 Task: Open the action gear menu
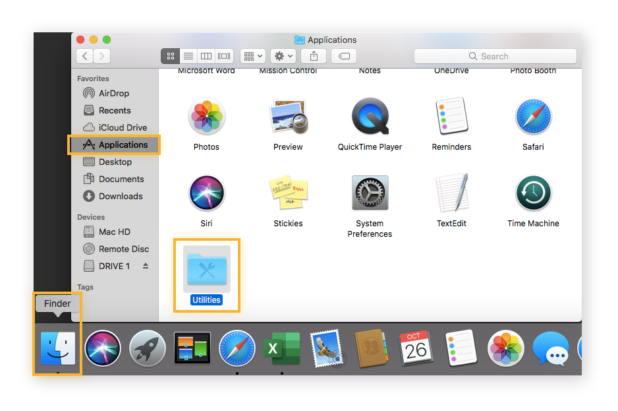283,56
